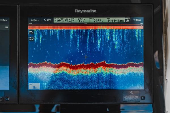Tap the 11:41:11am time readout

click(116, 20)
